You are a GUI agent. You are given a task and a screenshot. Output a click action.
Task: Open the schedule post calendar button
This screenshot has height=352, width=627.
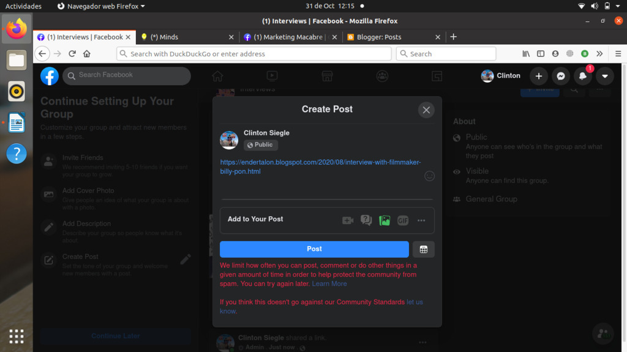pyautogui.click(x=424, y=249)
